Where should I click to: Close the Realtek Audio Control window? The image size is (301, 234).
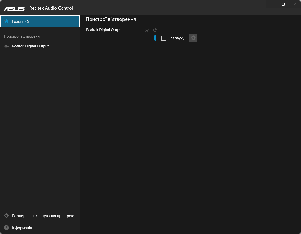point(295,4)
